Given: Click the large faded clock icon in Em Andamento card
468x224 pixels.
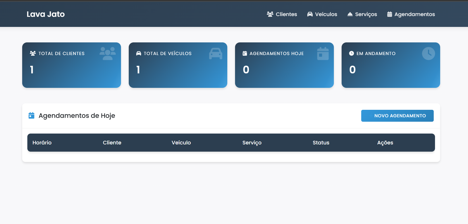Looking at the screenshot, I should pos(429,54).
